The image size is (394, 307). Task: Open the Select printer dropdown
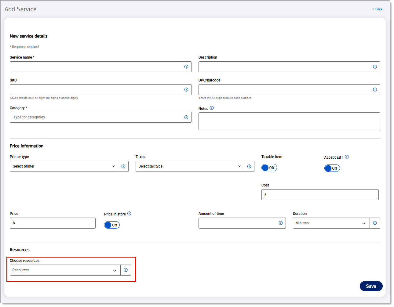pos(64,166)
